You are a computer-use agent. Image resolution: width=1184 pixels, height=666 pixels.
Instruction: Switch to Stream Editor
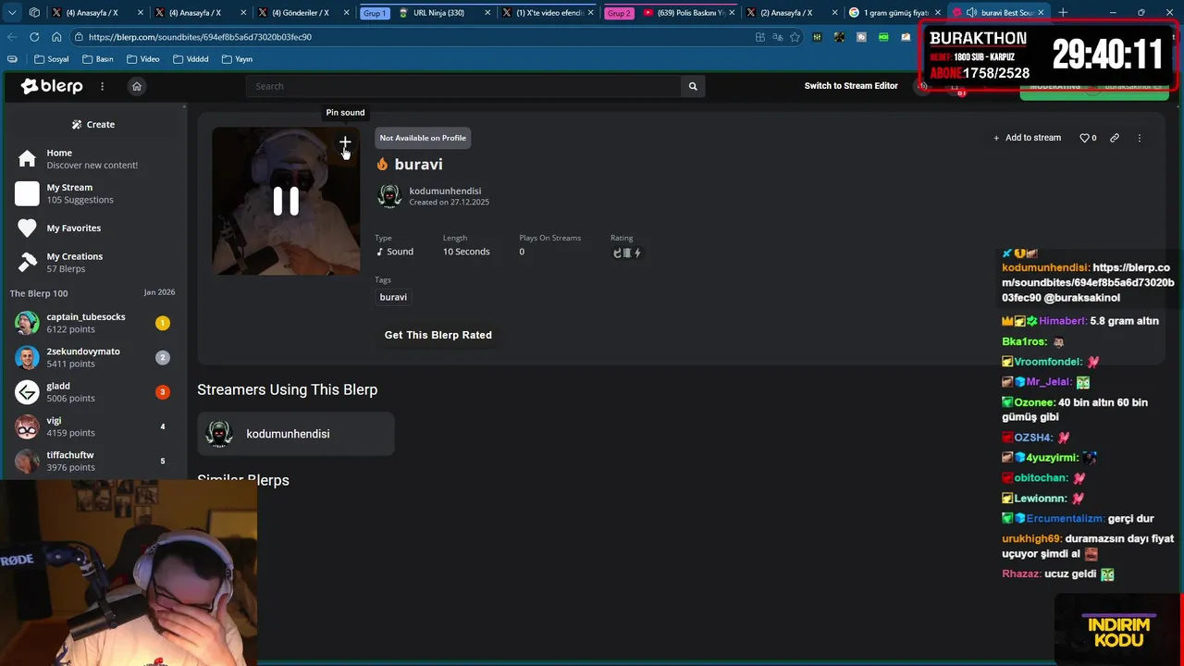[x=851, y=86]
